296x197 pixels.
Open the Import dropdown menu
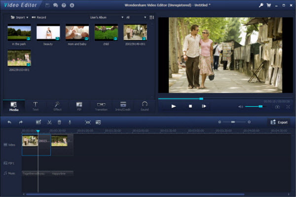pyautogui.click(x=19, y=17)
